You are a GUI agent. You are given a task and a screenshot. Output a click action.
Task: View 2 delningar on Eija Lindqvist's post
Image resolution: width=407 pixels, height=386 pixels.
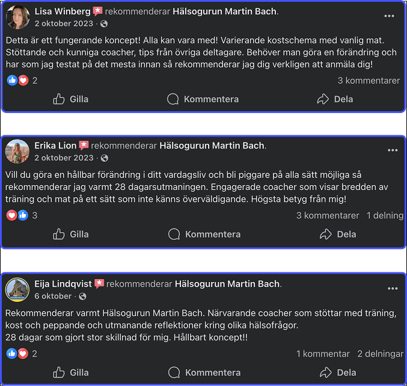click(380, 354)
